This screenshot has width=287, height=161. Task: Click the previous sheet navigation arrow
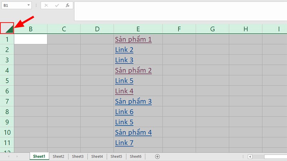point(8,156)
